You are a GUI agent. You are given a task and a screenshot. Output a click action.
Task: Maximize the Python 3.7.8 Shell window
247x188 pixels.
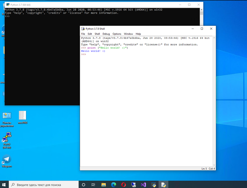202,29
